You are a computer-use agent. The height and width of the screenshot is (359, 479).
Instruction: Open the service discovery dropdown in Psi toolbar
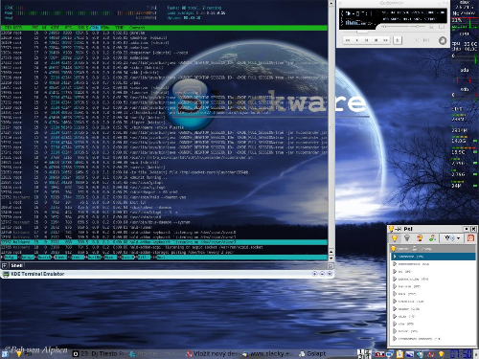(x=451, y=238)
